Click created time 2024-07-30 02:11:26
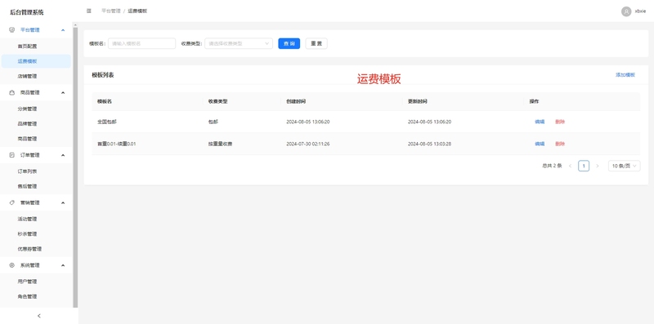This screenshot has height=324, width=654. coord(308,144)
